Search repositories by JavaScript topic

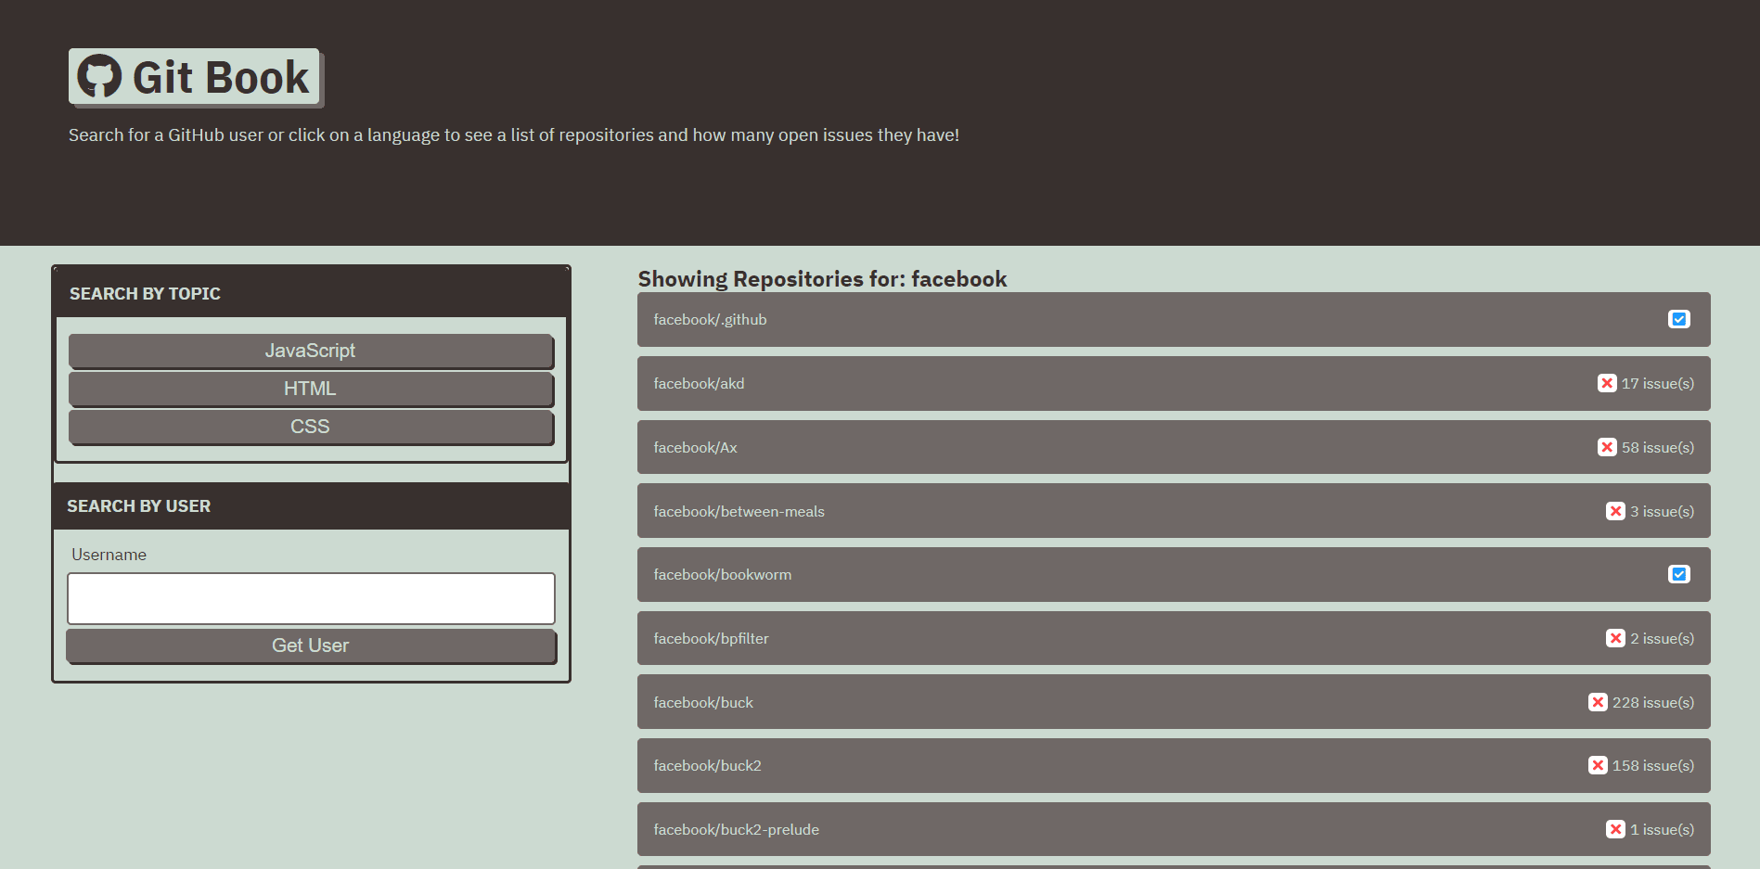[x=311, y=351]
